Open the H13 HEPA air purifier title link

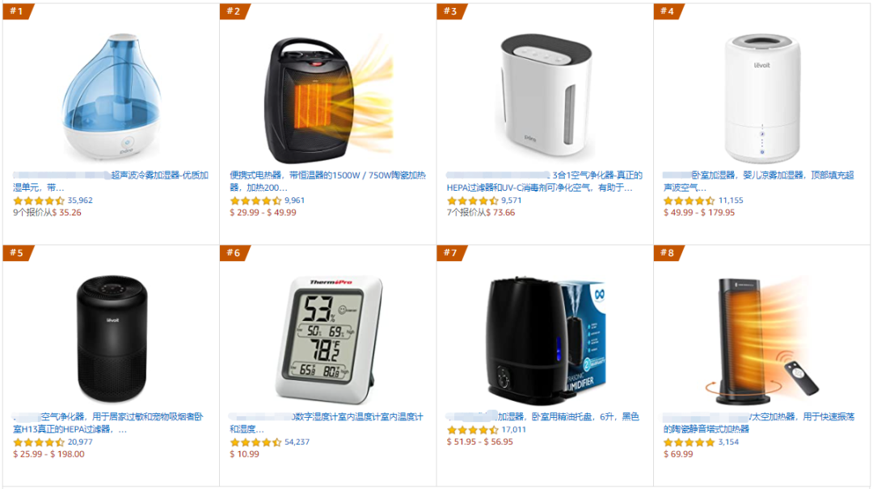[108, 423]
